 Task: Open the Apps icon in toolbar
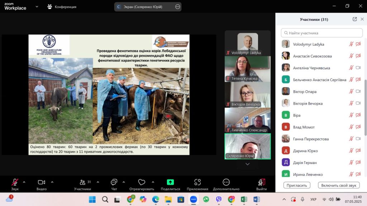coord(197,182)
